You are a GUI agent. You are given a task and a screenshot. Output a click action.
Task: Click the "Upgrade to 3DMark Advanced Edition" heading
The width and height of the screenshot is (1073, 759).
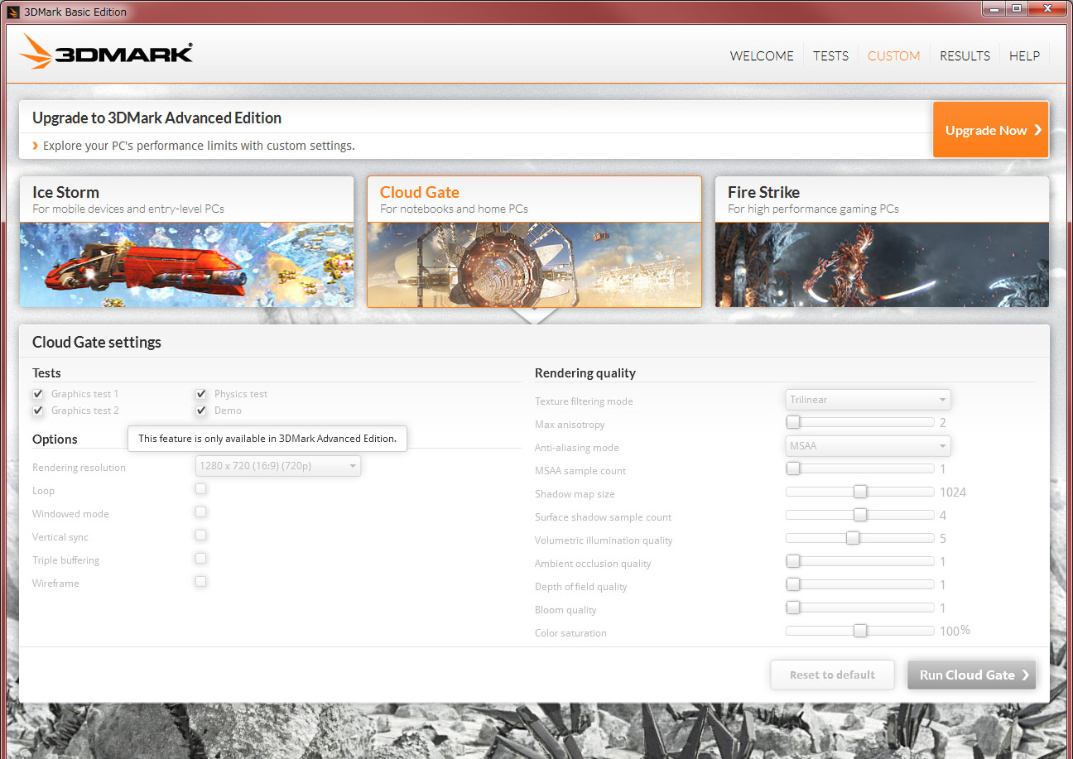156,118
